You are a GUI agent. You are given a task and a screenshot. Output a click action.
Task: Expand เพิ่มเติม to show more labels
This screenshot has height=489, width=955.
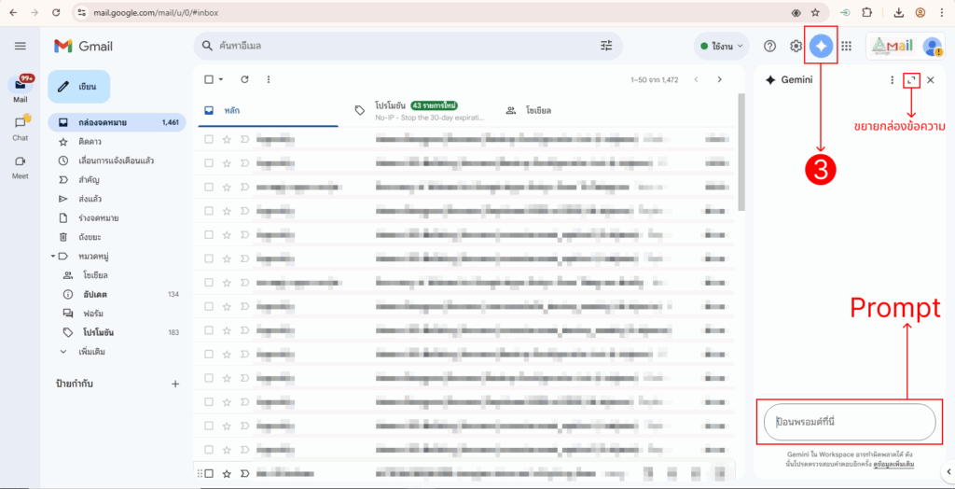point(91,352)
